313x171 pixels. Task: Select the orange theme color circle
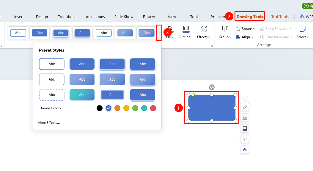[117, 108]
